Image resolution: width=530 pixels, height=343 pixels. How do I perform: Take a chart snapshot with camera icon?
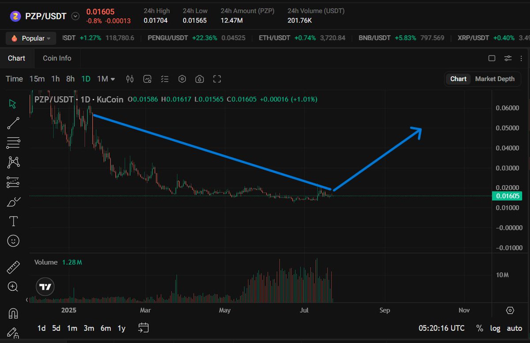(x=200, y=79)
